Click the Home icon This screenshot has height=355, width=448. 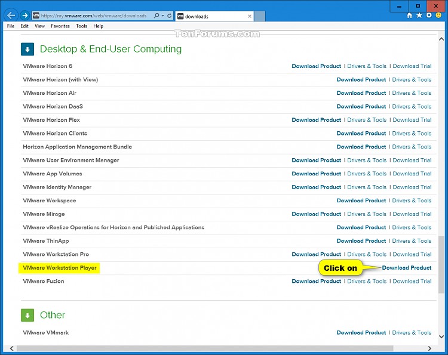click(409, 16)
